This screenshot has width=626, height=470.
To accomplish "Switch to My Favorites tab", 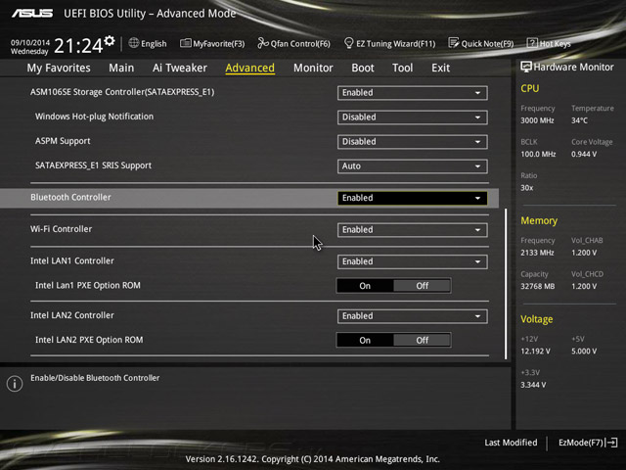I will tap(59, 68).
